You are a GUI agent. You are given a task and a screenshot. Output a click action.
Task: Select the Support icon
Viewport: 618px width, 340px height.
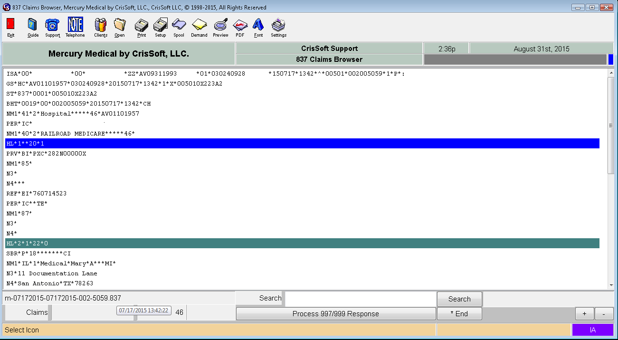point(52,27)
